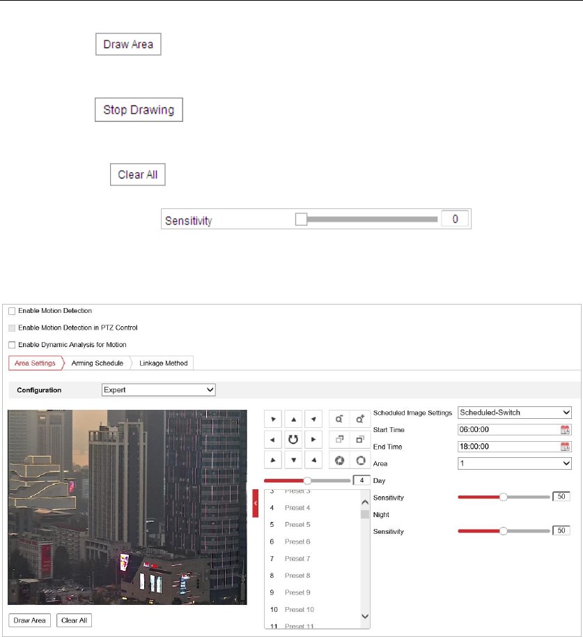583x637 pixels.
Task: Click the Day Sensitivity slider handle
Action: (503, 497)
